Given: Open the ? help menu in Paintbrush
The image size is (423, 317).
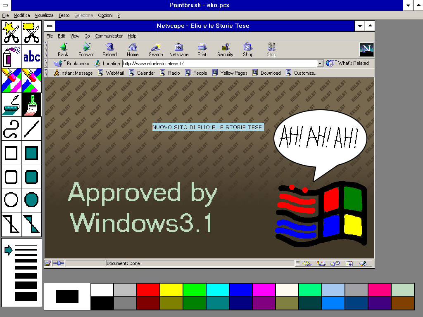Looking at the screenshot, I should 119,15.
